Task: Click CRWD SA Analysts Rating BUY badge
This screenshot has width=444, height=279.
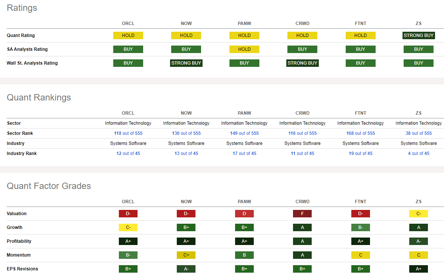Action: point(302,49)
